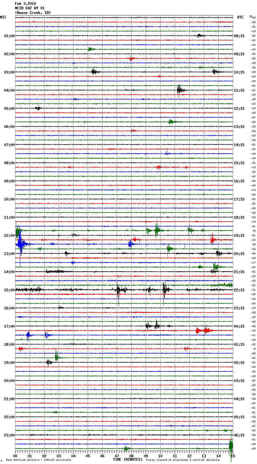Click the 09:15 UTC time label
This screenshot has height=464, width=257.
[x=239, y=54]
